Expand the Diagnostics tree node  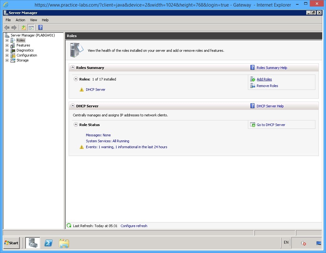[7, 50]
